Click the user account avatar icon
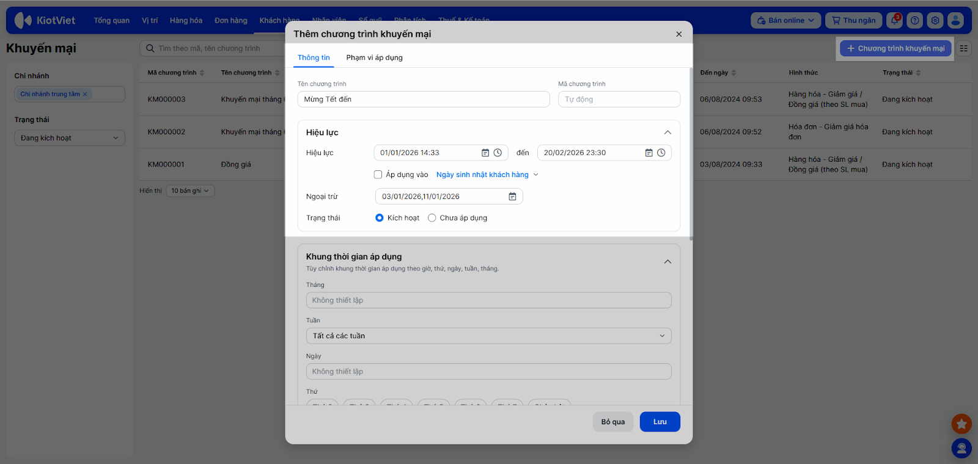The height and width of the screenshot is (464, 978). (x=955, y=20)
